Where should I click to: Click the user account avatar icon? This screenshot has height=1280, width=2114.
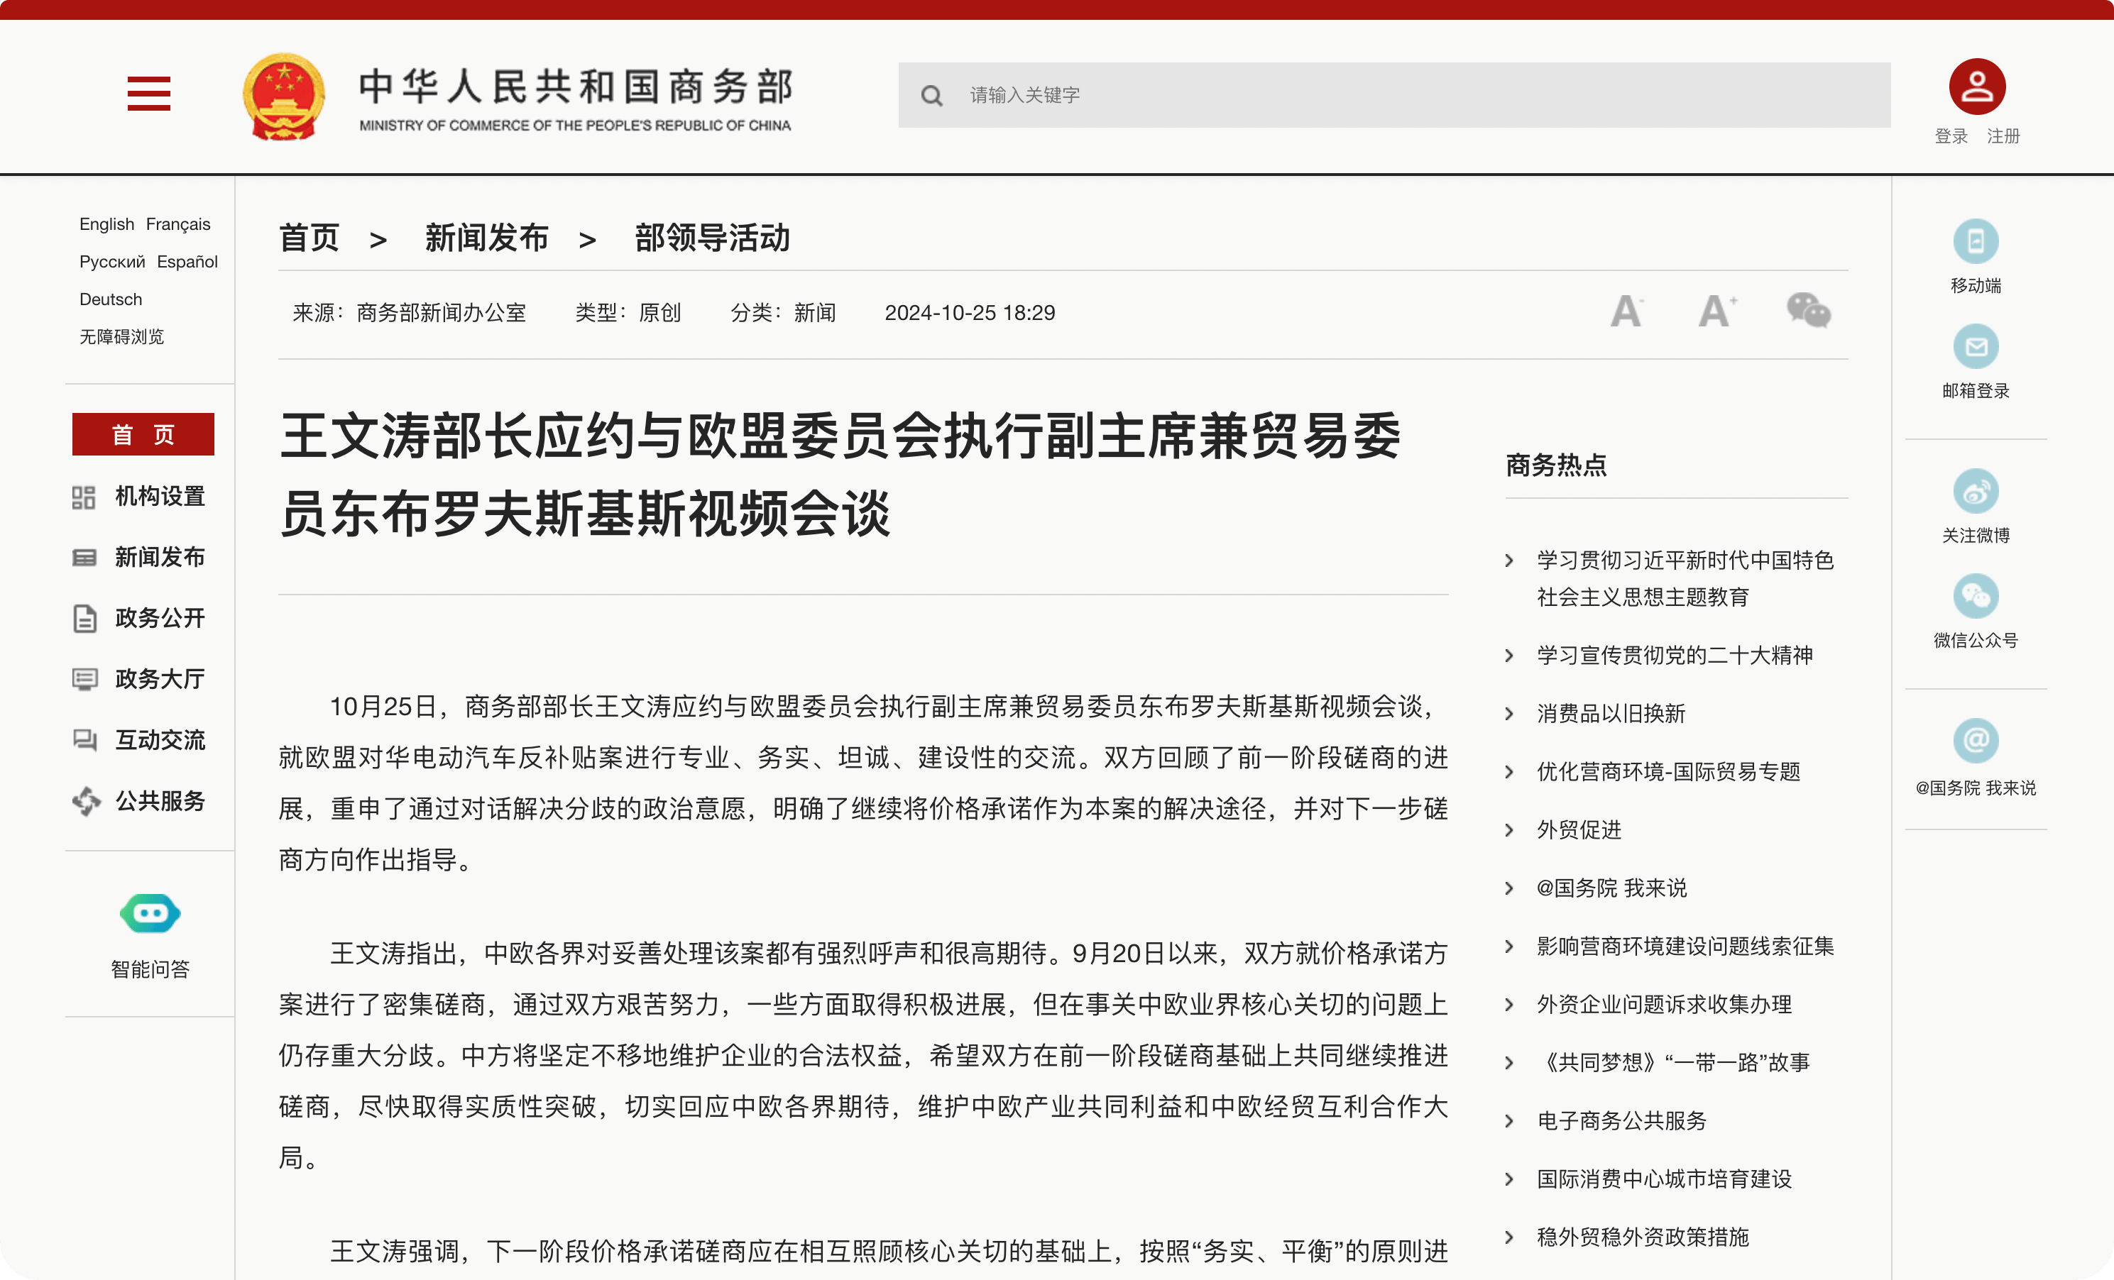[1976, 85]
